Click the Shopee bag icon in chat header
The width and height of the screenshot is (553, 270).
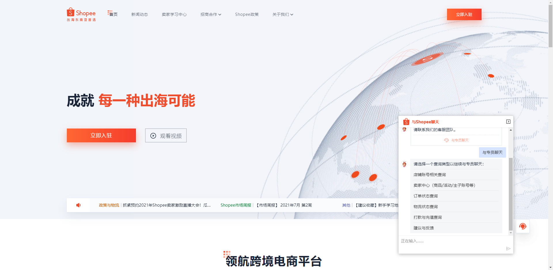(406, 122)
